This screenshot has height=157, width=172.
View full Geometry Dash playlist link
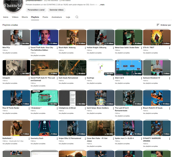tap(38, 144)
